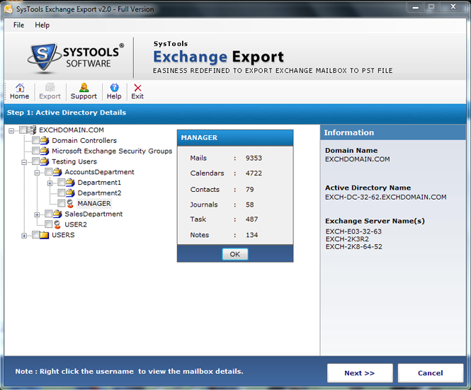Select the USER2 checkbox
Screen dimensions: 471x390
[48, 224]
